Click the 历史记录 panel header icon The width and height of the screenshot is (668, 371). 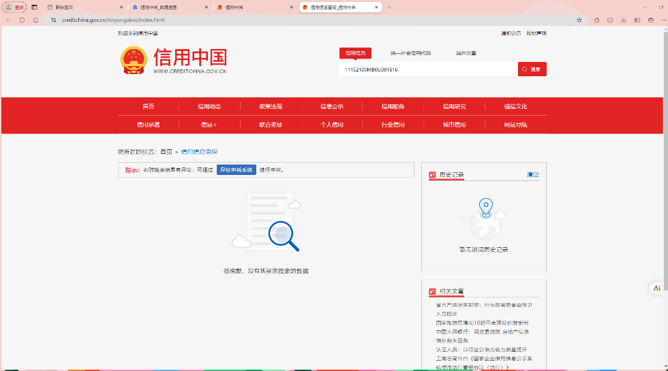click(x=432, y=175)
